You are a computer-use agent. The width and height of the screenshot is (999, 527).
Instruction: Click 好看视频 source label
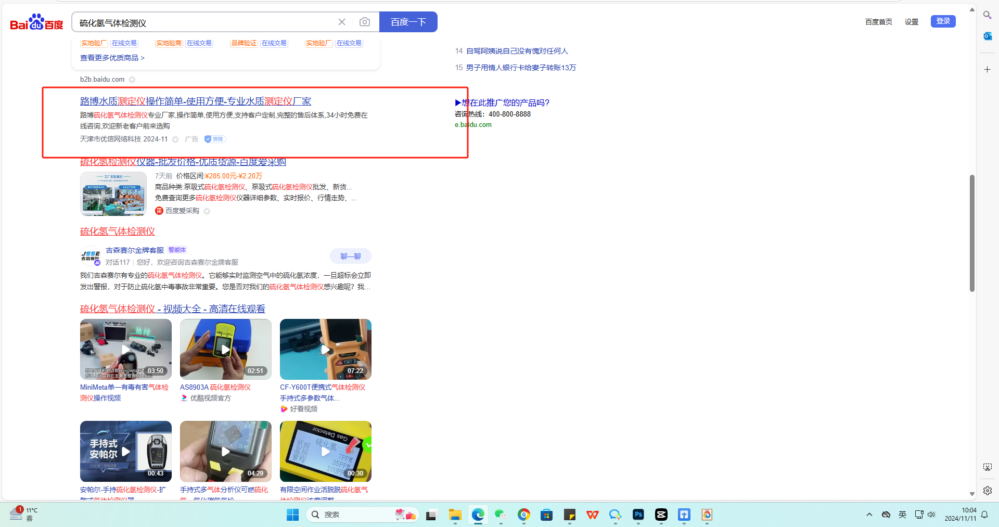point(304,409)
